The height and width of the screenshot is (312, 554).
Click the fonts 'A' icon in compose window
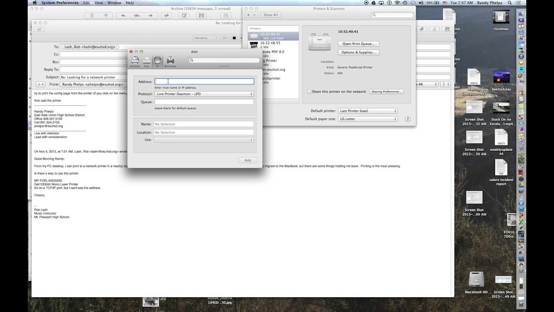pyautogui.click(x=435, y=29)
